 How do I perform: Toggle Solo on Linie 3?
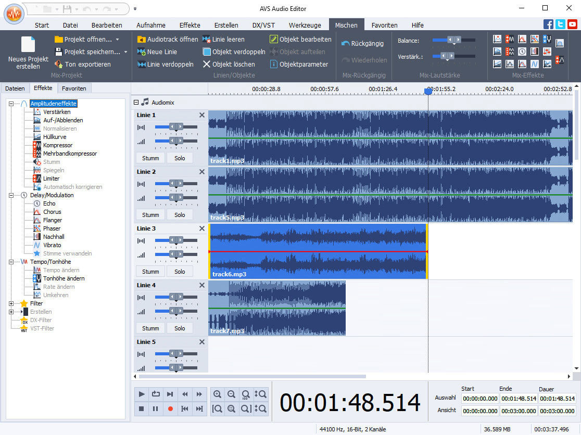coord(180,272)
